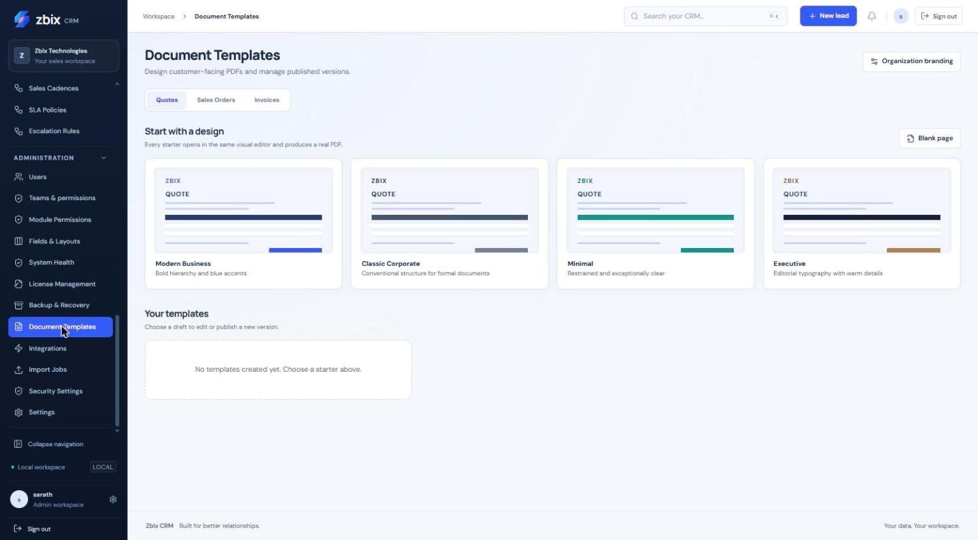Screen dimensions: 978x540
Task: Choose the Minimal template thumbnail
Action: click(656, 210)
